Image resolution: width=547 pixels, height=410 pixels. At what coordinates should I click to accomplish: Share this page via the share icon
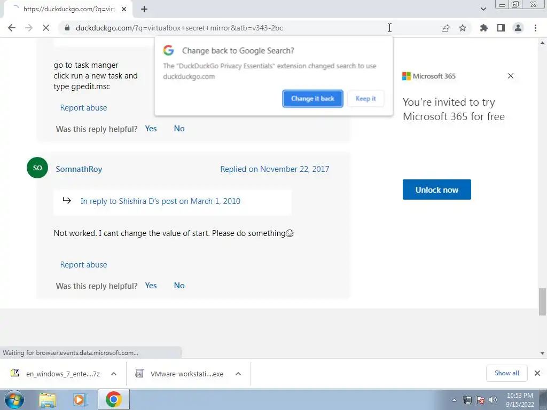pyautogui.click(x=446, y=28)
